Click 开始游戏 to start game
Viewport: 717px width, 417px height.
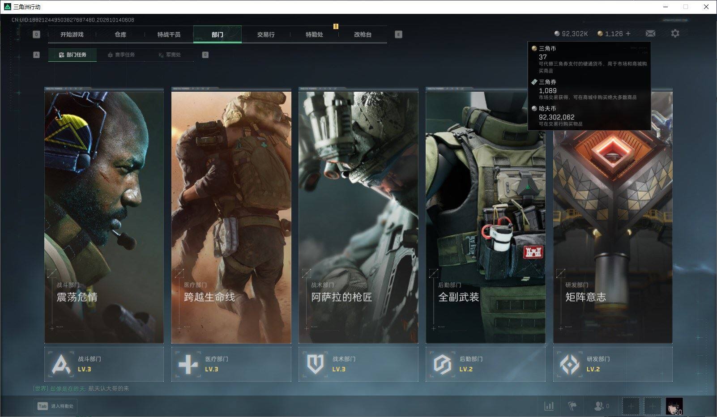(x=72, y=34)
